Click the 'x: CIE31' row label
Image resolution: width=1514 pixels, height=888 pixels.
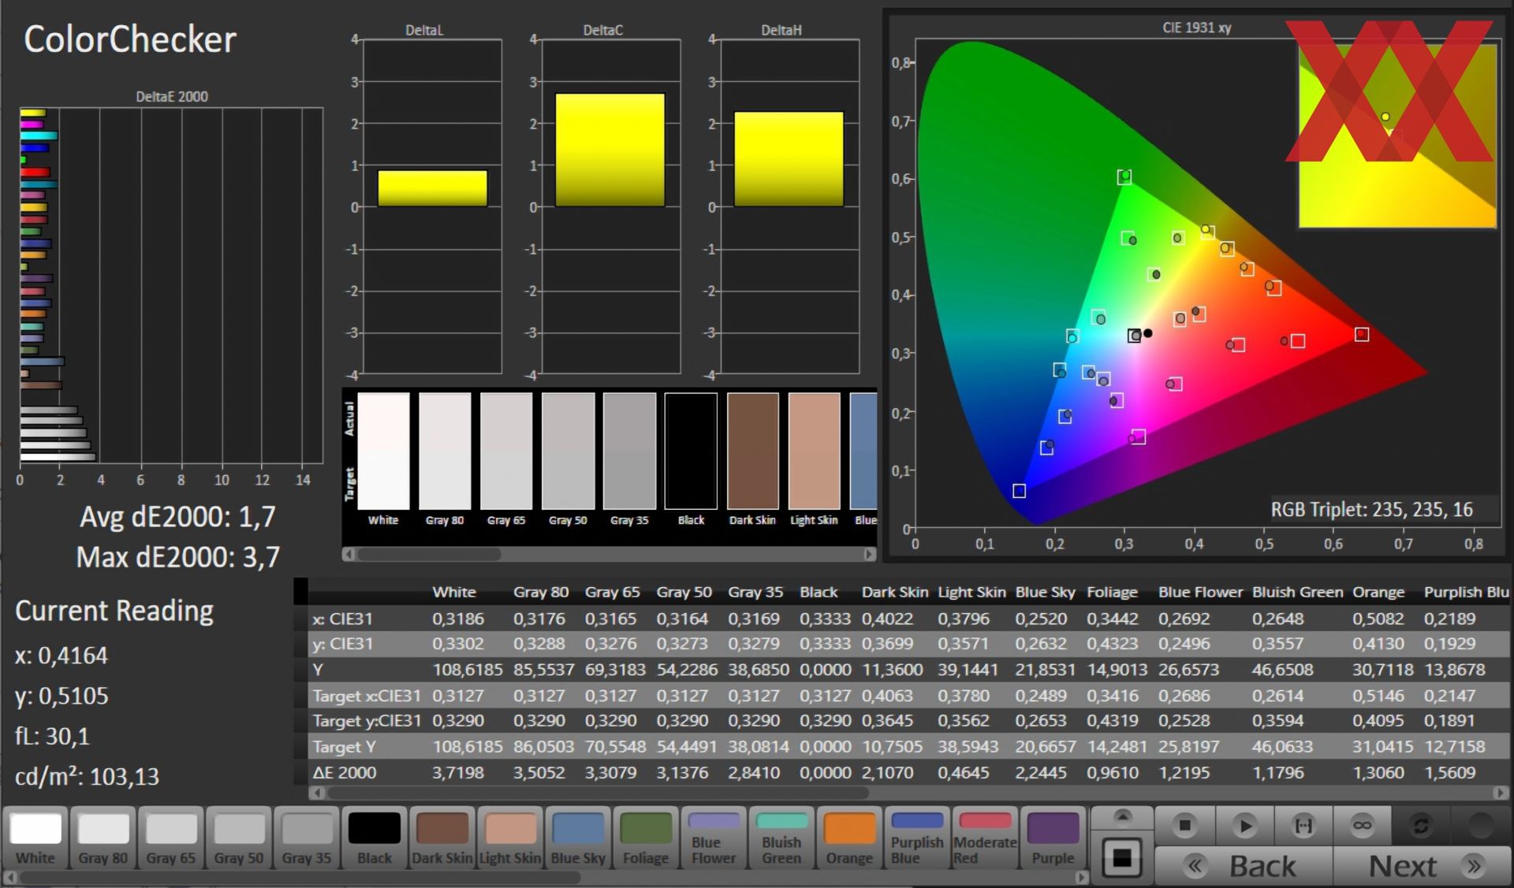coord(342,619)
